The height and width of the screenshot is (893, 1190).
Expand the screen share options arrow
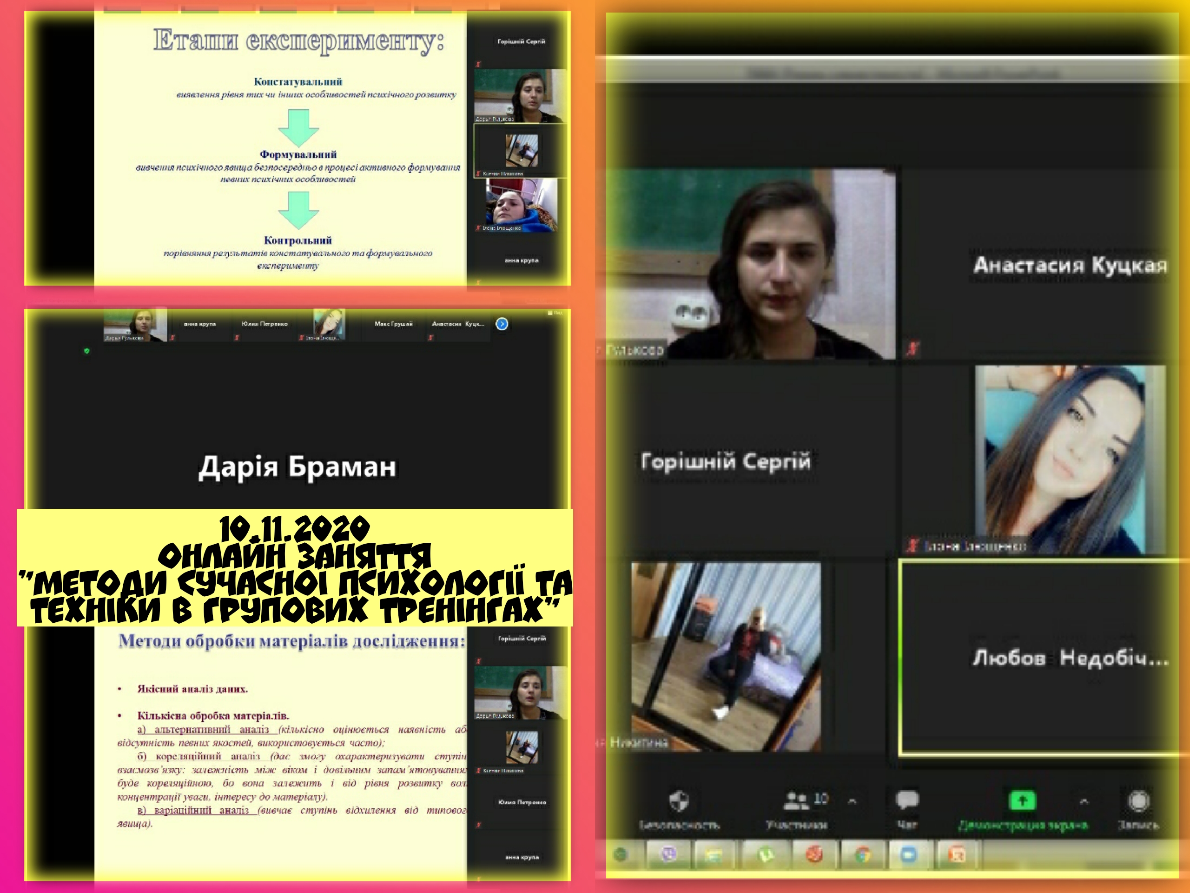click(x=1084, y=801)
